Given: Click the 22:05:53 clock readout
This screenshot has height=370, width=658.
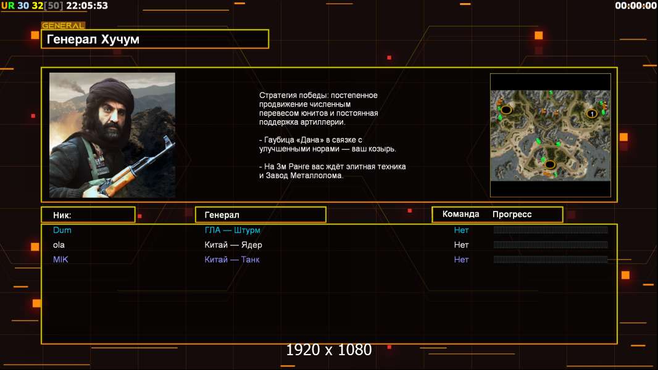Looking at the screenshot, I should tap(87, 6).
